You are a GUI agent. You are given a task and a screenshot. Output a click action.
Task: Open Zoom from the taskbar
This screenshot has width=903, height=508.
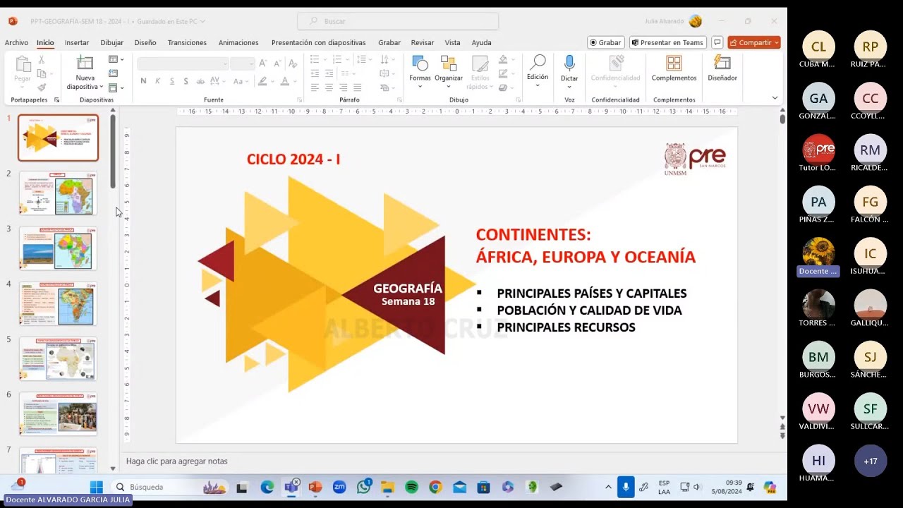coord(339,487)
